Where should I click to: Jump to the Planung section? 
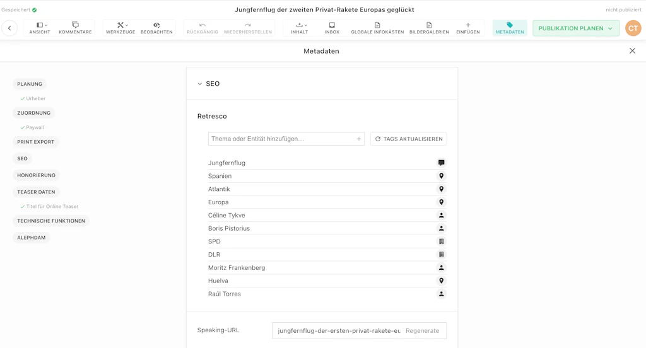pos(30,84)
